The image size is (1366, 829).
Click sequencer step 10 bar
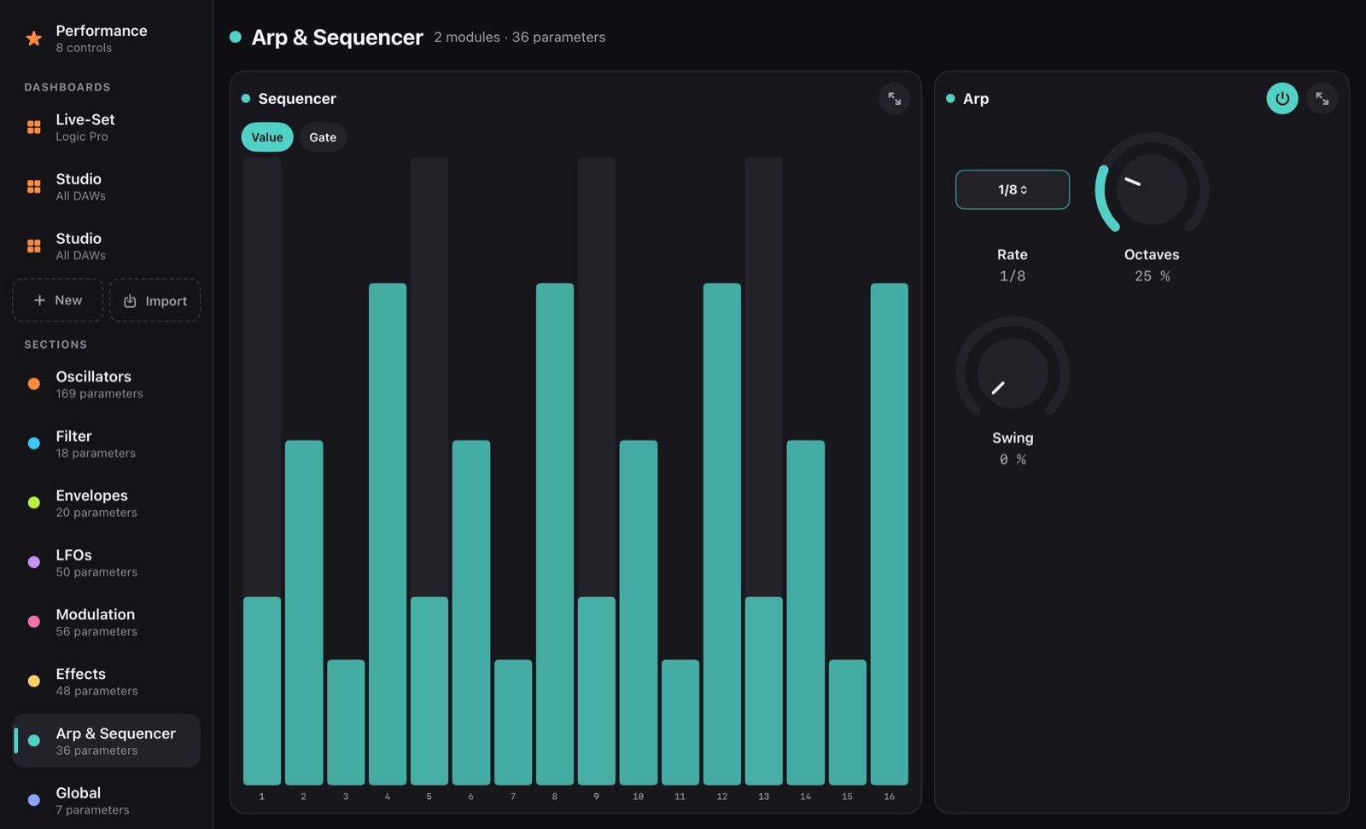click(x=639, y=612)
